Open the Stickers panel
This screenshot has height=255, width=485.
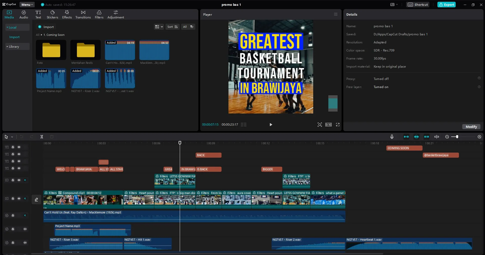tap(52, 15)
